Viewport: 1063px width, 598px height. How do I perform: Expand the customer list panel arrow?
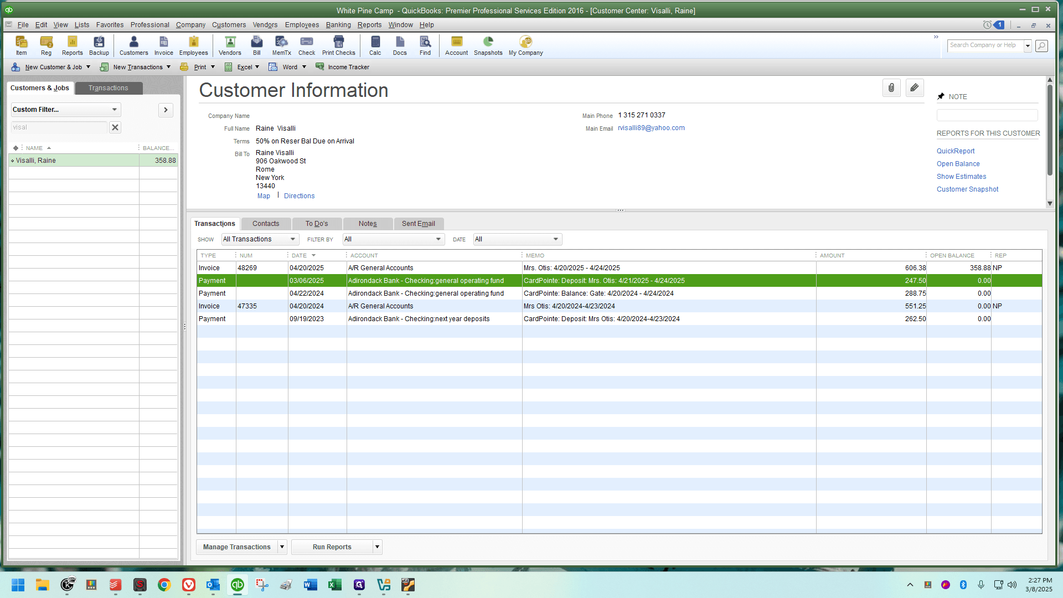click(x=166, y=110)
